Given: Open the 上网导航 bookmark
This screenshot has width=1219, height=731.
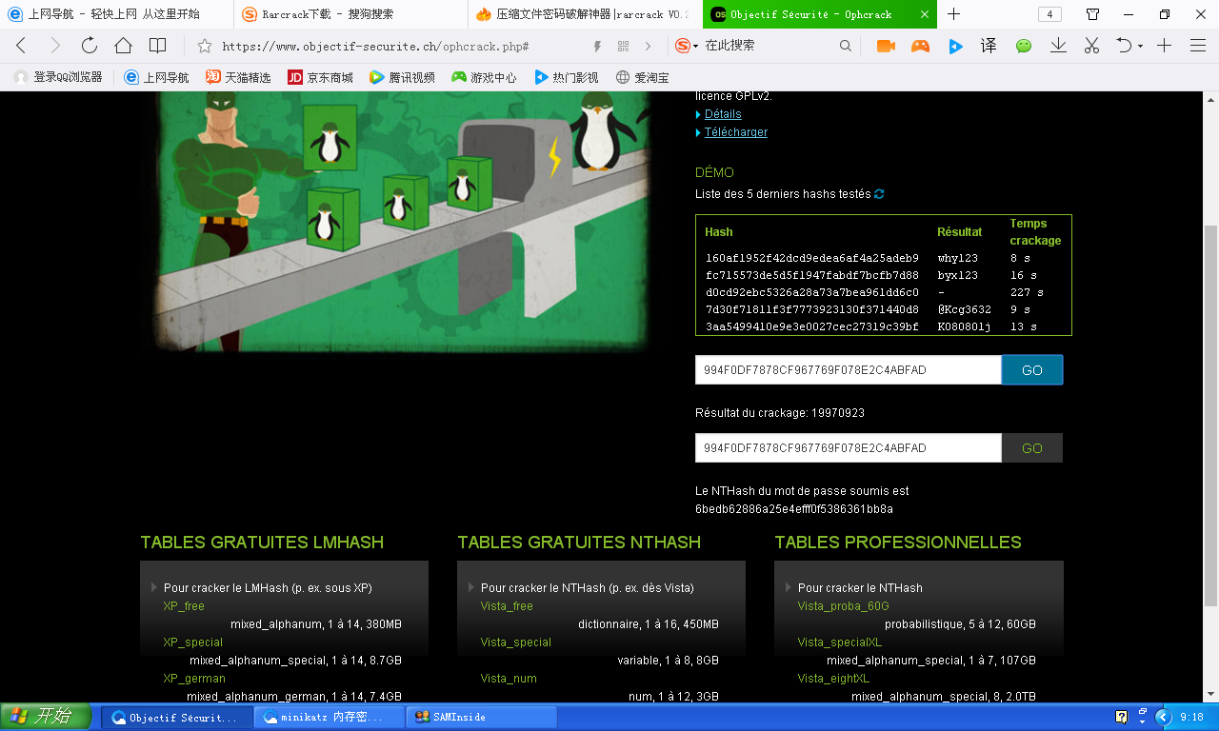Looking at the screenshot, I should point(156,77).
